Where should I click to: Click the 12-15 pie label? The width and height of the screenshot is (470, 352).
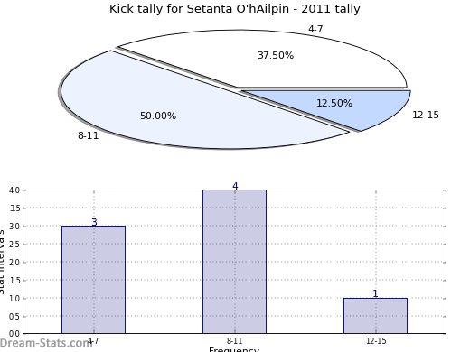(426, 115)
